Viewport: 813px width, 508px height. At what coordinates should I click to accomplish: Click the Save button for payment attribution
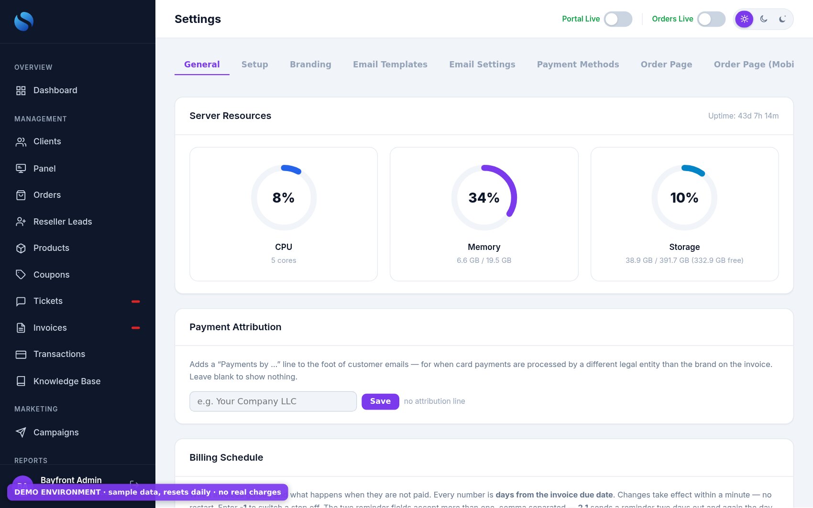click(380, 401)
